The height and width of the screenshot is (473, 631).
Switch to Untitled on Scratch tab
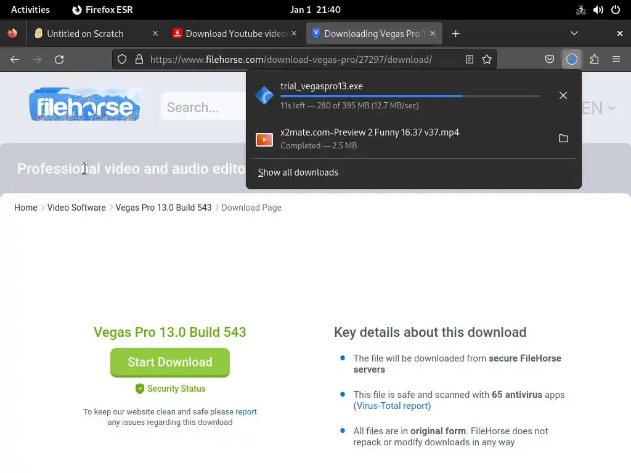coord(85,34)
